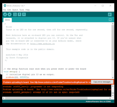Click 'modified 8 May 2014' comment line
The height and width of the screenshot is (107, 117).
pyautogui.click(x=17, y=55)
